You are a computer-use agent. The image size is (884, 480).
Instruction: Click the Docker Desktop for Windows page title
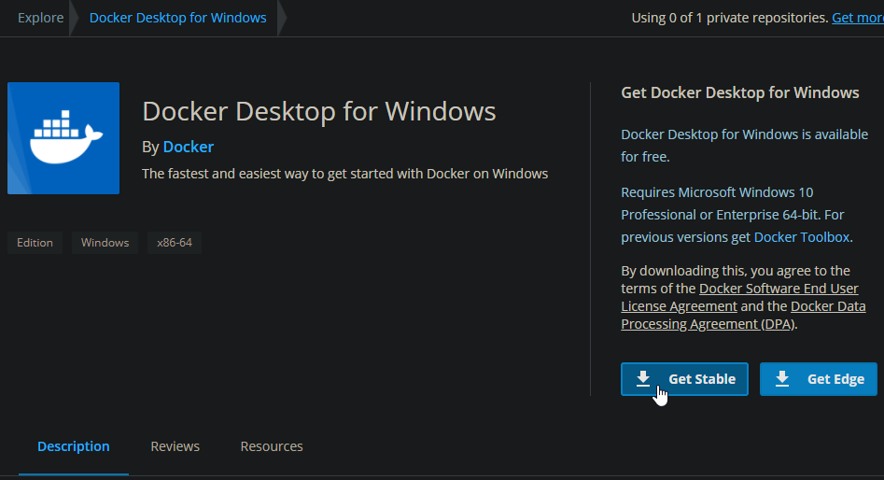[319, 111]
